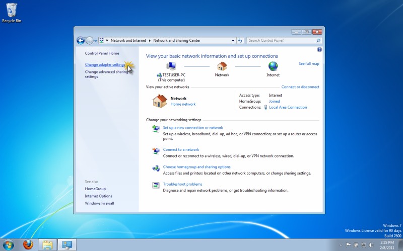Expand the Network and Internet breadcrumb arrow

click(x=150, y=41)
